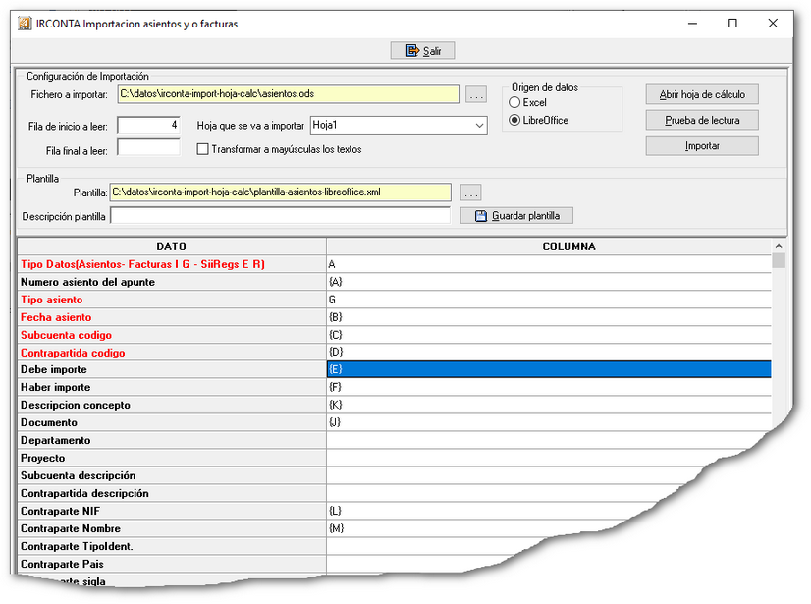Viewport: 811px width, 604px height.
Task: Select the Subcuenta descripción row label
Action: (x=172, y=475)
